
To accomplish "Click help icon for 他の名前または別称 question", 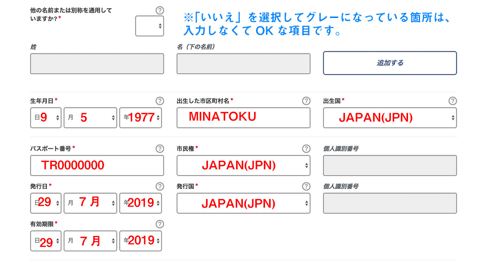I will point(160,11).
